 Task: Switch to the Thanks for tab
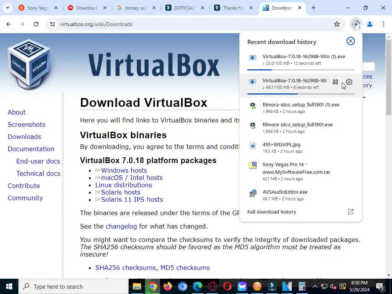coord(233,8)
